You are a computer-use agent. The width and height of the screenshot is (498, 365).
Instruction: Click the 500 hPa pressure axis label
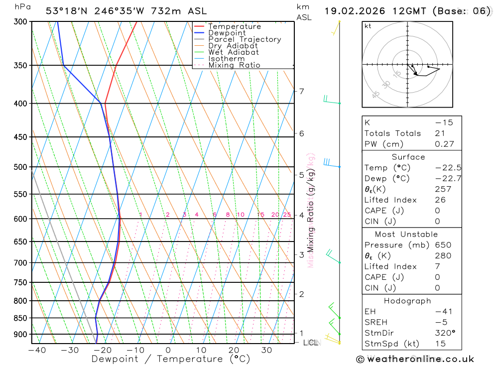click(x=20, y=167)
